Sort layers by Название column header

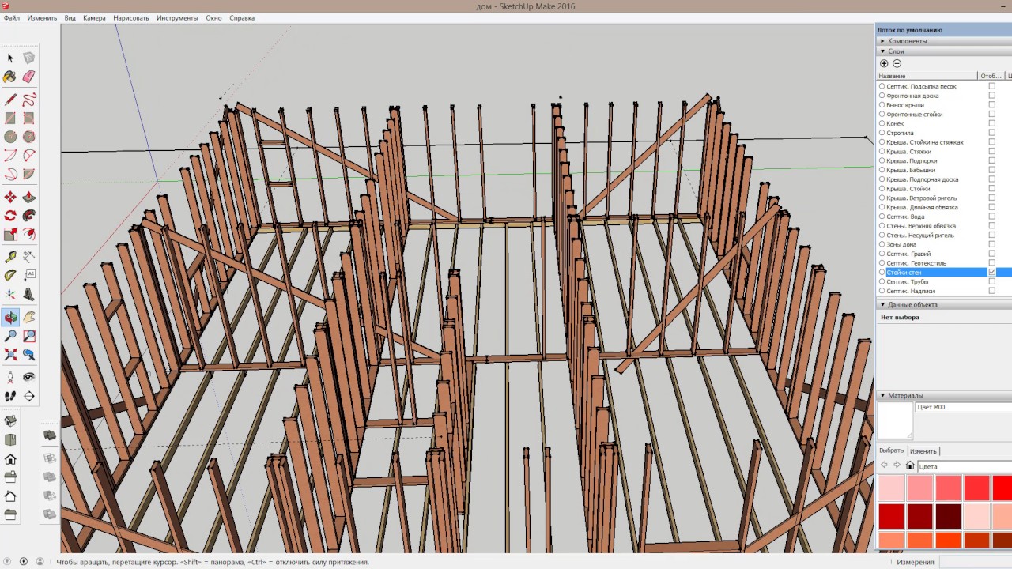[x=927, y=76]
